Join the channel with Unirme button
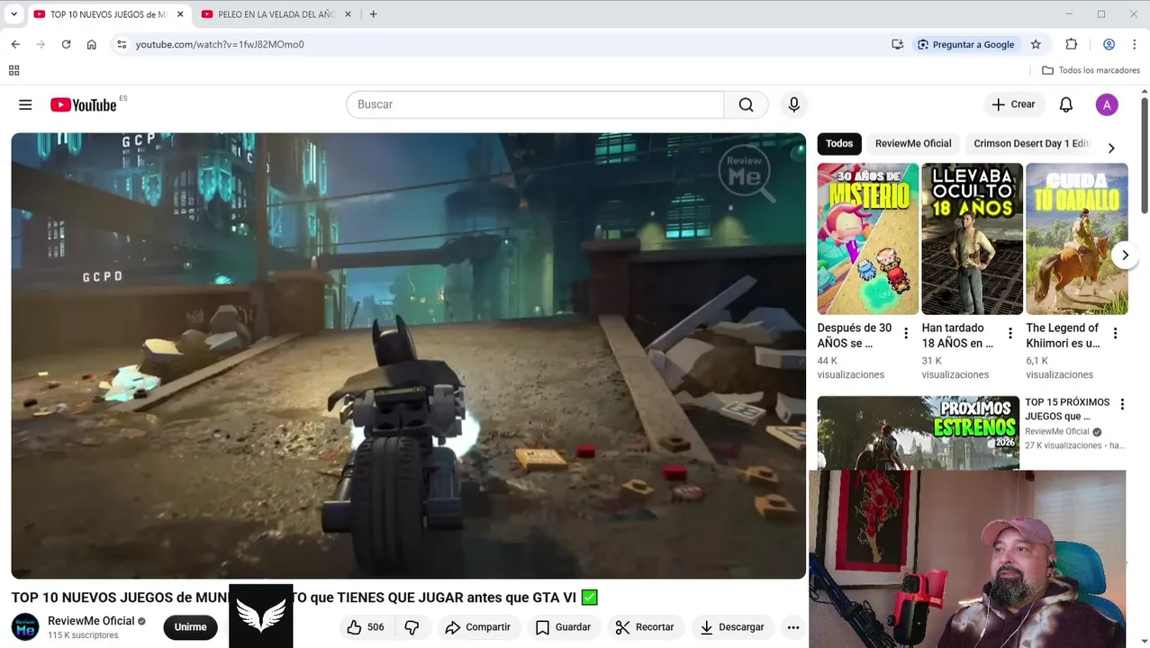The width and height of the screenshot is (1150, 648). click(x=190, y=627)
